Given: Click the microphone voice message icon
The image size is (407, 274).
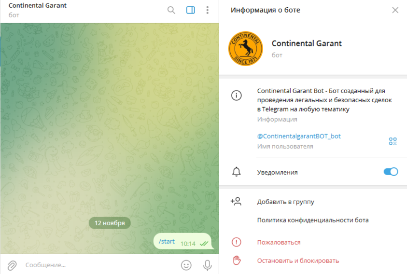Looking at the screenshot, I should (207, 265).
